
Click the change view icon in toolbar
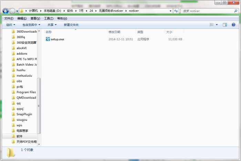coord(212,25)
